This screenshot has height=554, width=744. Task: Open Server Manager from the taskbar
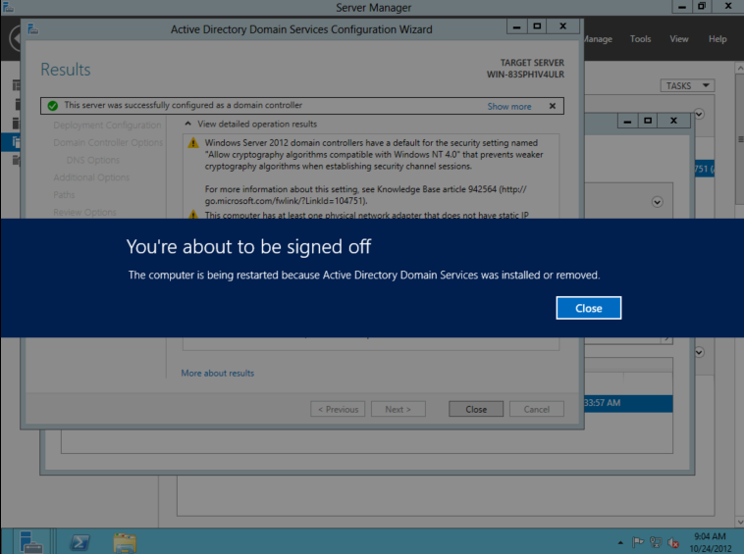pyautogui.click(x=31, y=541)
